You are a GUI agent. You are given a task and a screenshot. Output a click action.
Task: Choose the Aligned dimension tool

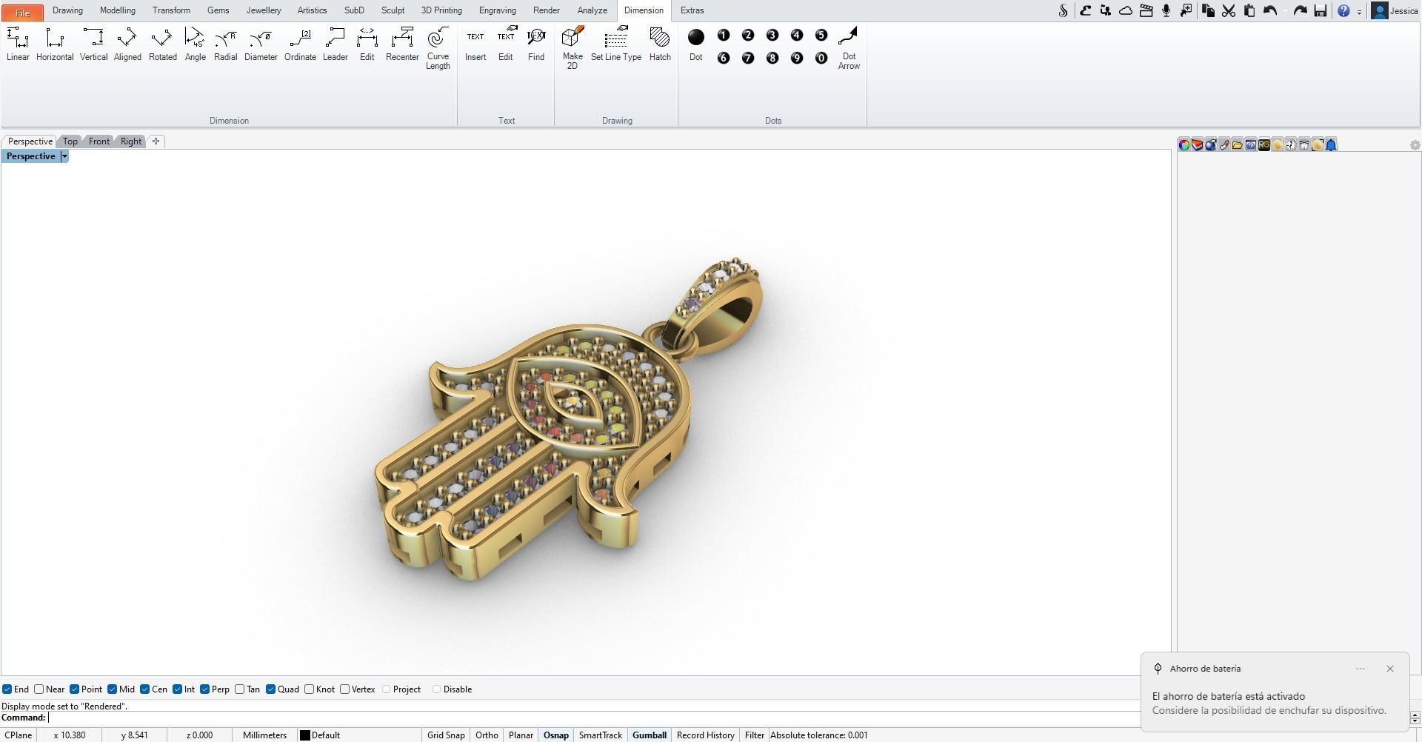pyautogui.click(x=127, y=44)
